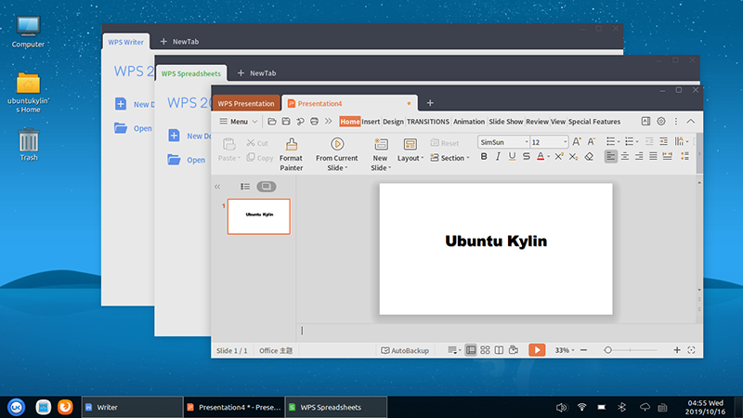Collapse the ribbon with chevron arrow
Image resolution: width=743 pixels, height=418 pixels.
(691, 122)
